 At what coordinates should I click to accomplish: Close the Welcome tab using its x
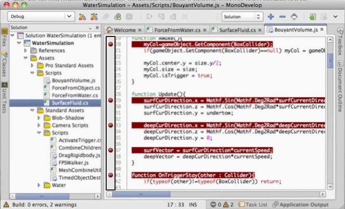(140, 30)
